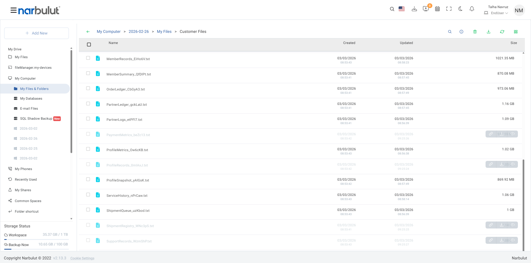This screenshot has width=531, height=263.
Task: Switch to grid view layout icon
Action: click(x=516, y=32)
